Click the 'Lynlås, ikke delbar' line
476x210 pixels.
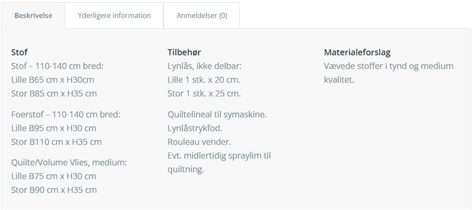point(205,66)
